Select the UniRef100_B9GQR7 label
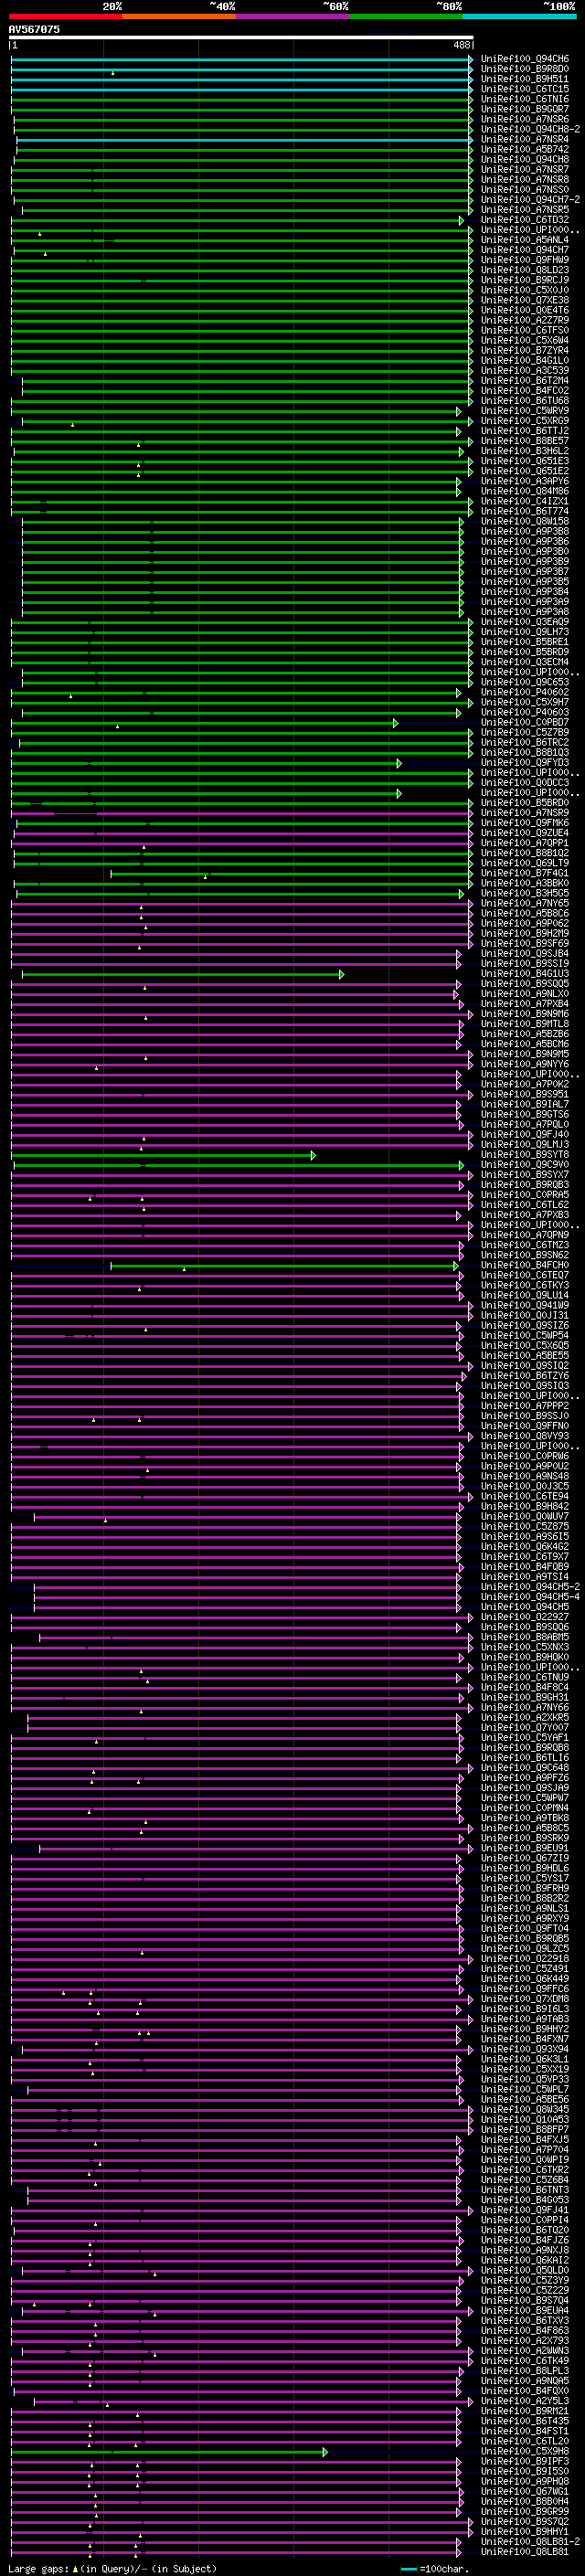585x2576 pixels. pos(525,109)
